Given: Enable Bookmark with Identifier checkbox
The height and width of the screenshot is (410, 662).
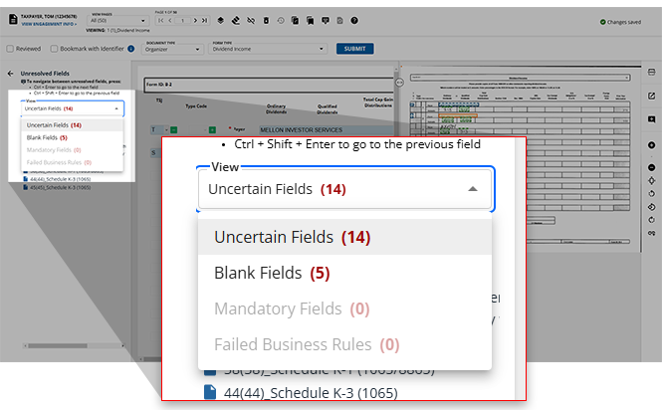Looking at the screenshot, I should pyautogui.click(x=54, y=49).
